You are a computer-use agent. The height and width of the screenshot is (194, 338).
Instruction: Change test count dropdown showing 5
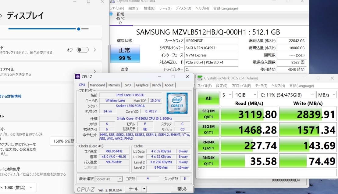[226, 95]
